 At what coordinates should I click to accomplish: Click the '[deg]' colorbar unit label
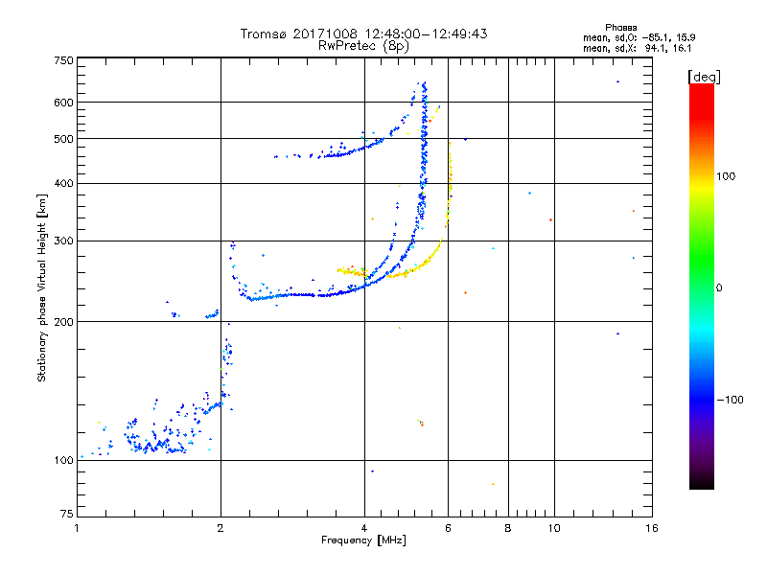(x=704, y=77)
